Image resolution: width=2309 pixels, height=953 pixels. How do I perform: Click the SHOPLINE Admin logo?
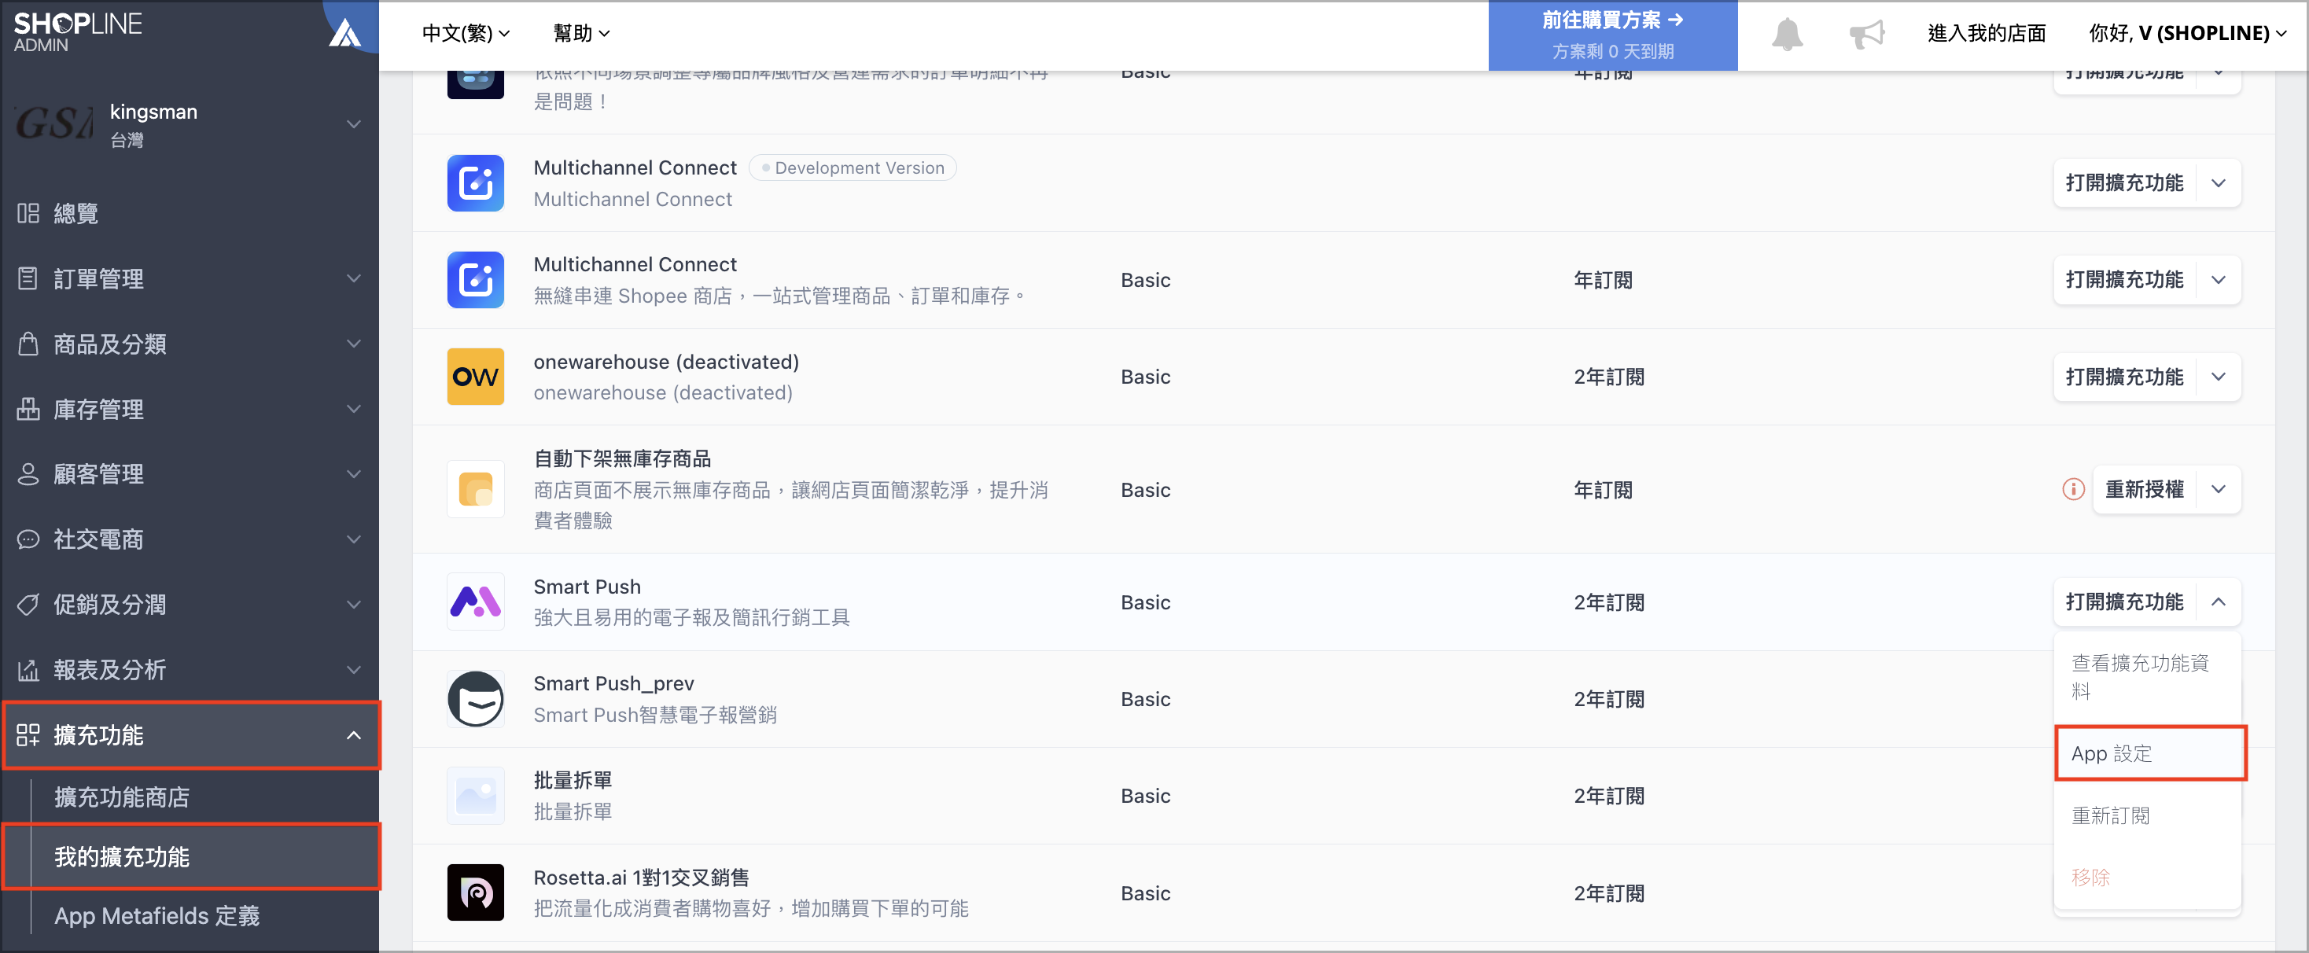click(77, 31)
